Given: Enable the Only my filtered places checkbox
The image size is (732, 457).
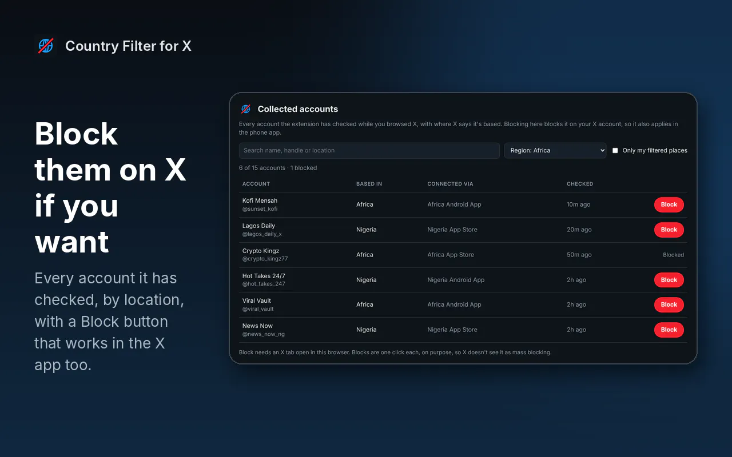Looking at the screenshot, I should tap(615, 151).
